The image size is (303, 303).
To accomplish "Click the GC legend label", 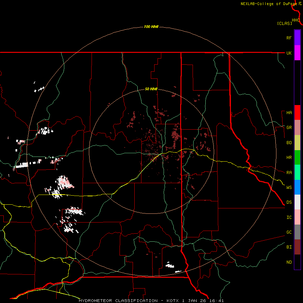I will tap(289, 232).
